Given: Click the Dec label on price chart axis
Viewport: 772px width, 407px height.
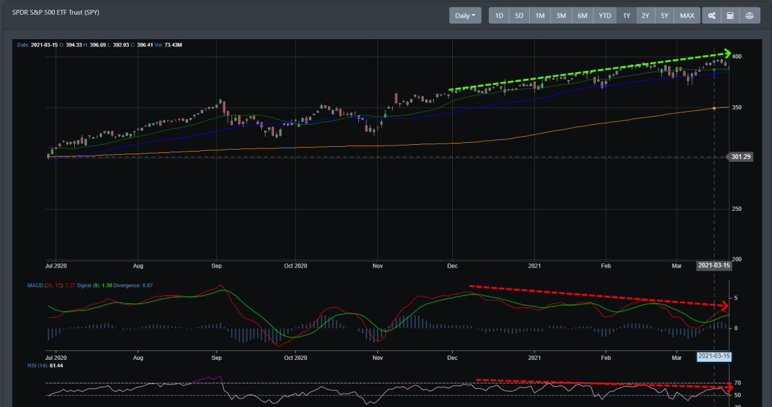Looking at the screenshot, I should click(x=452, y=266).
